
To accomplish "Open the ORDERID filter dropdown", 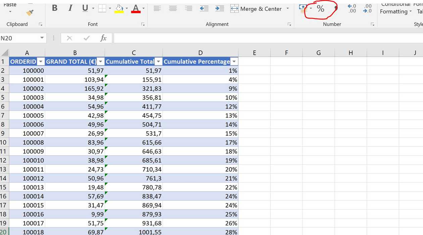I will click(41, 61).
